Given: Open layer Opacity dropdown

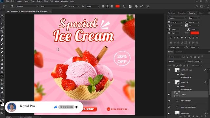Looking at the screenshot, I should 201,61.
